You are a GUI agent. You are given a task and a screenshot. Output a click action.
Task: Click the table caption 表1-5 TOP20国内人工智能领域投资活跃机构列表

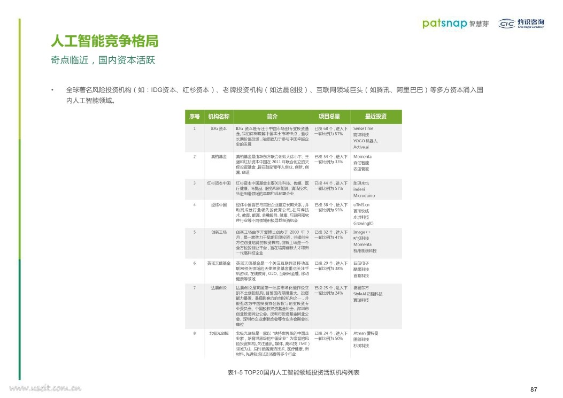click(x=294, y=372)
